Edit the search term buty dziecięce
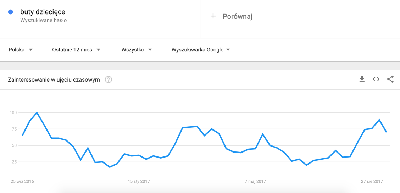400x193 pixels. (43, 12)
